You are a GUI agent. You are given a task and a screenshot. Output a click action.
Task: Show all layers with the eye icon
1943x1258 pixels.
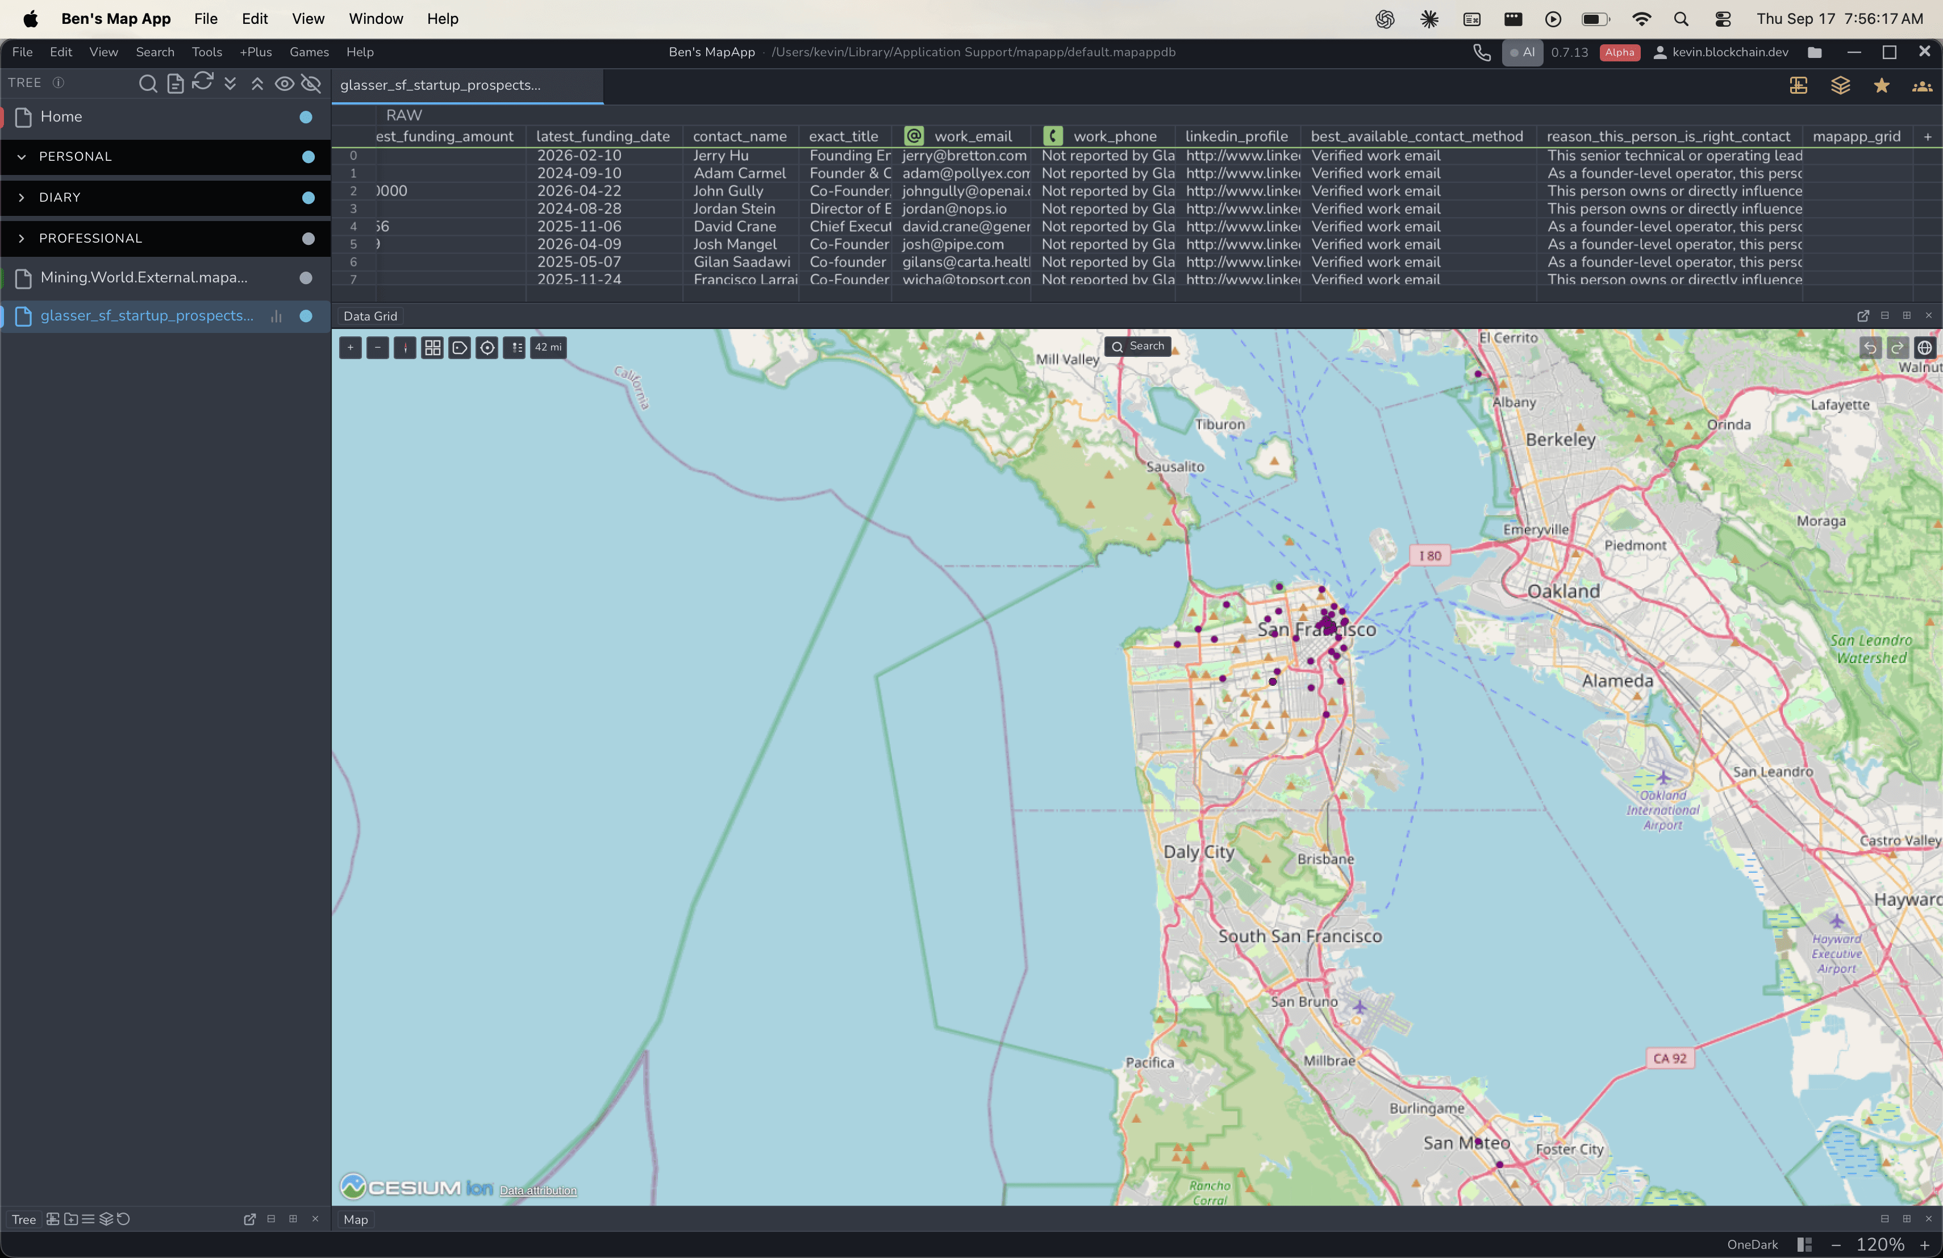(284, 84)
